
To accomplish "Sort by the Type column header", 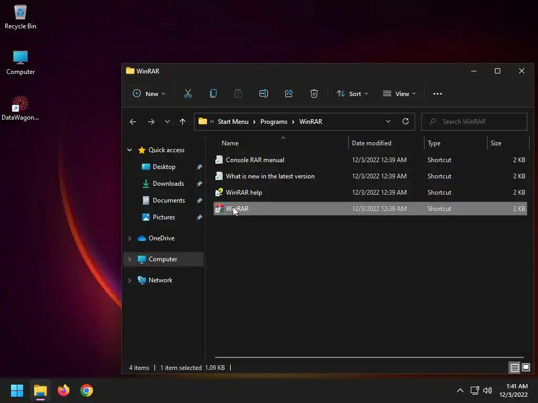I will (434, 143).
